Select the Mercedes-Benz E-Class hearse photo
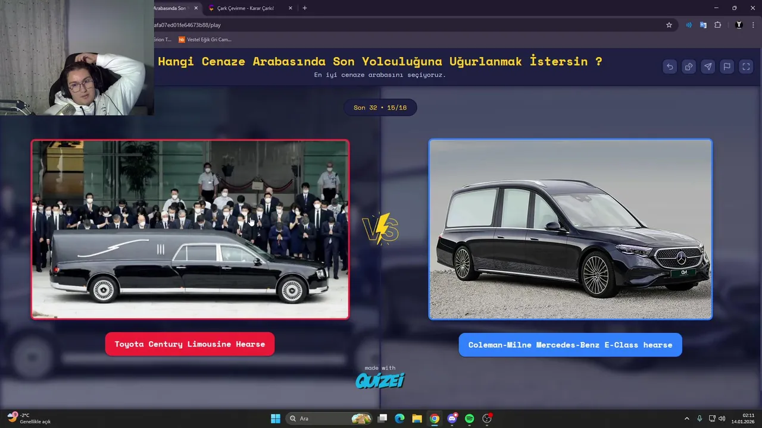Image resolution: width=762 pixels, height=428 pixels. tap(570, 229)
